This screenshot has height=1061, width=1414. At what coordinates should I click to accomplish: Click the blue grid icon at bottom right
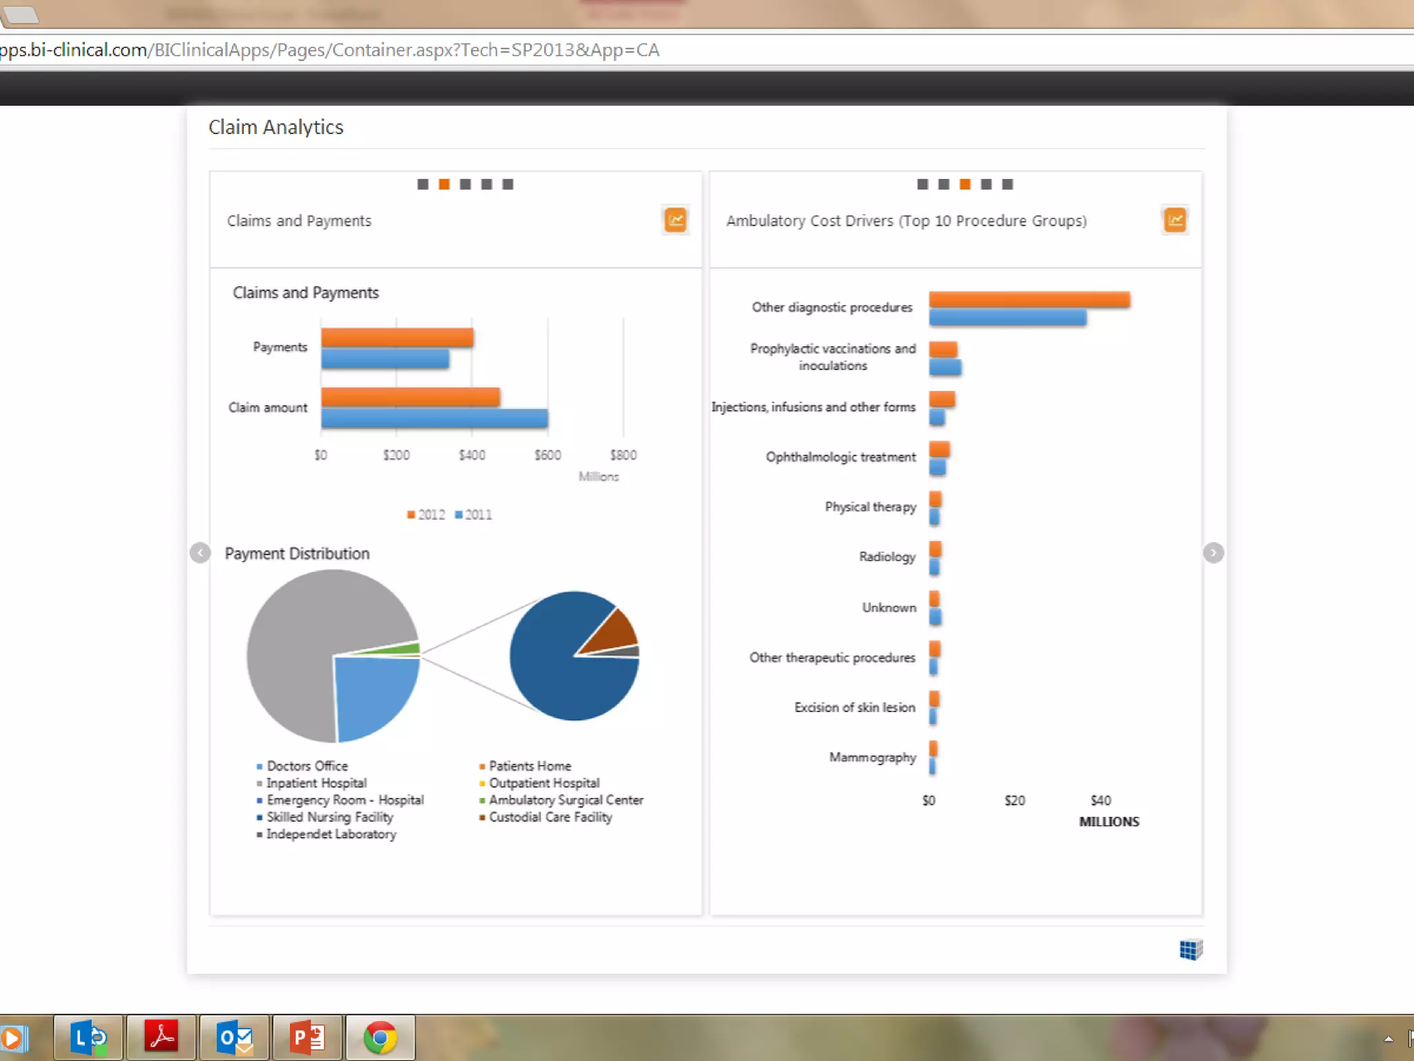click(x=1190, y=950)
